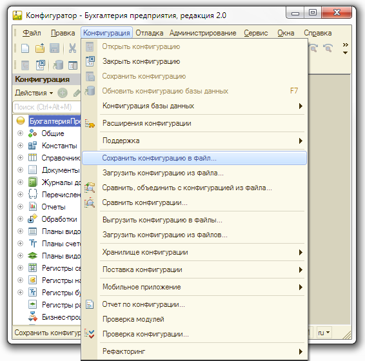Open the Правка menu

[x=63, y=33]
